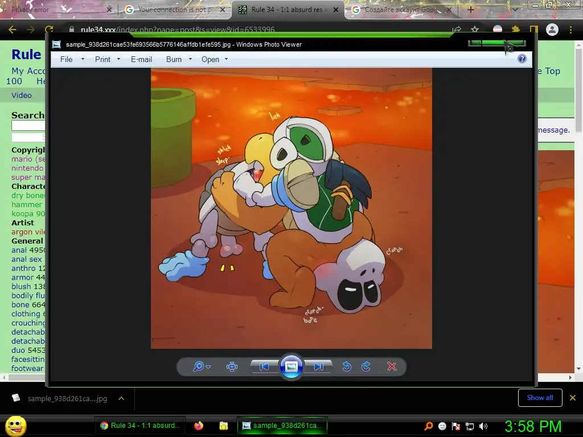Open the My Account link on webpage

[x=28, y=71]
